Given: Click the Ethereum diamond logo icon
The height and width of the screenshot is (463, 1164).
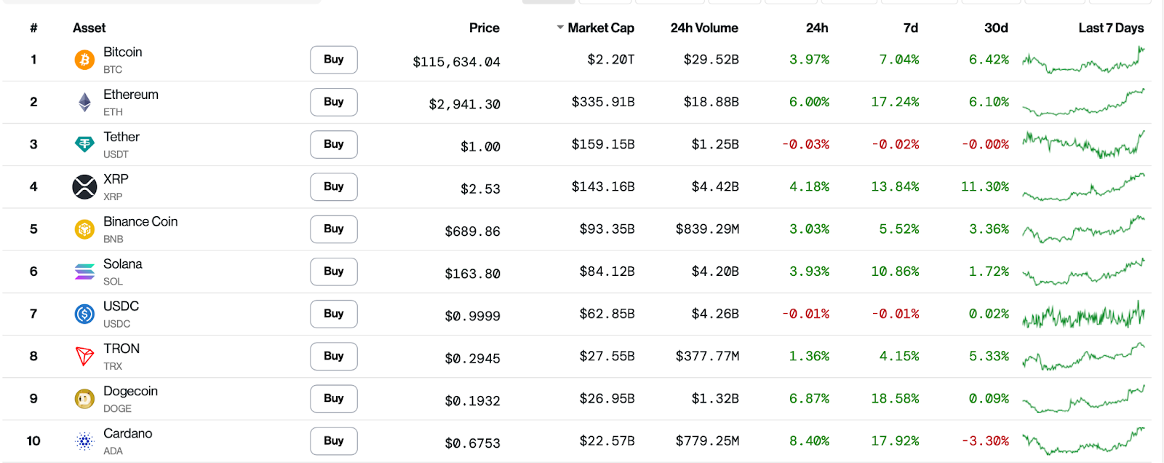Looking at the screenshot, I should [x=84, y=102].
